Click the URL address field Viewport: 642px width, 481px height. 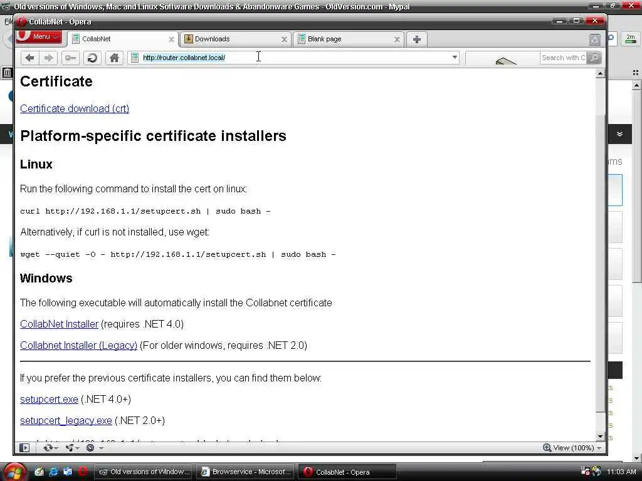coord(295,58)
